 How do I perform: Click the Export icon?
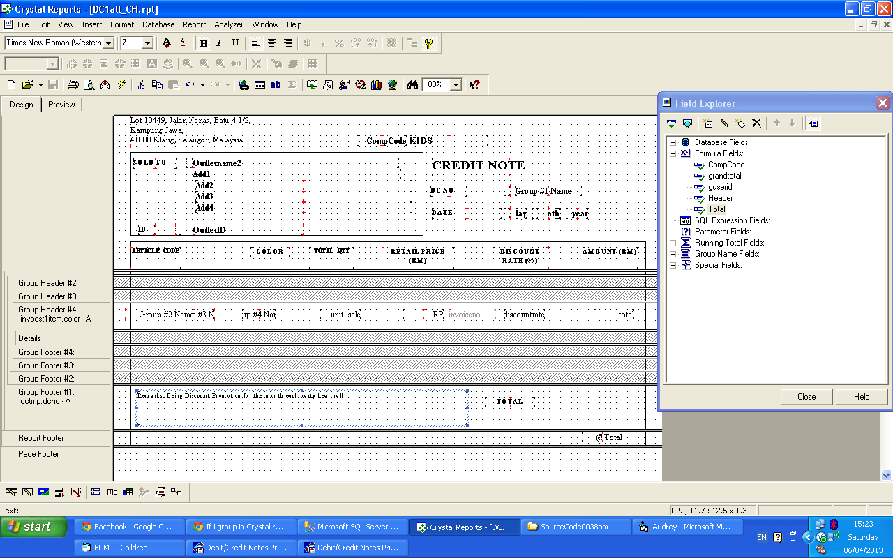(105, 84)
